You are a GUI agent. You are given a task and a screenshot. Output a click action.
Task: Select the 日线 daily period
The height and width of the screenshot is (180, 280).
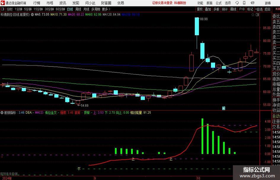click(70, 9)
